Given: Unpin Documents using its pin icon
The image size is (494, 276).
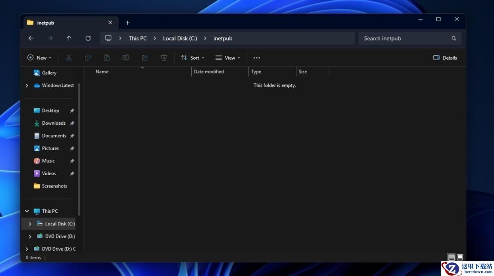Looking at the screenshot, I should click(72, 136).
